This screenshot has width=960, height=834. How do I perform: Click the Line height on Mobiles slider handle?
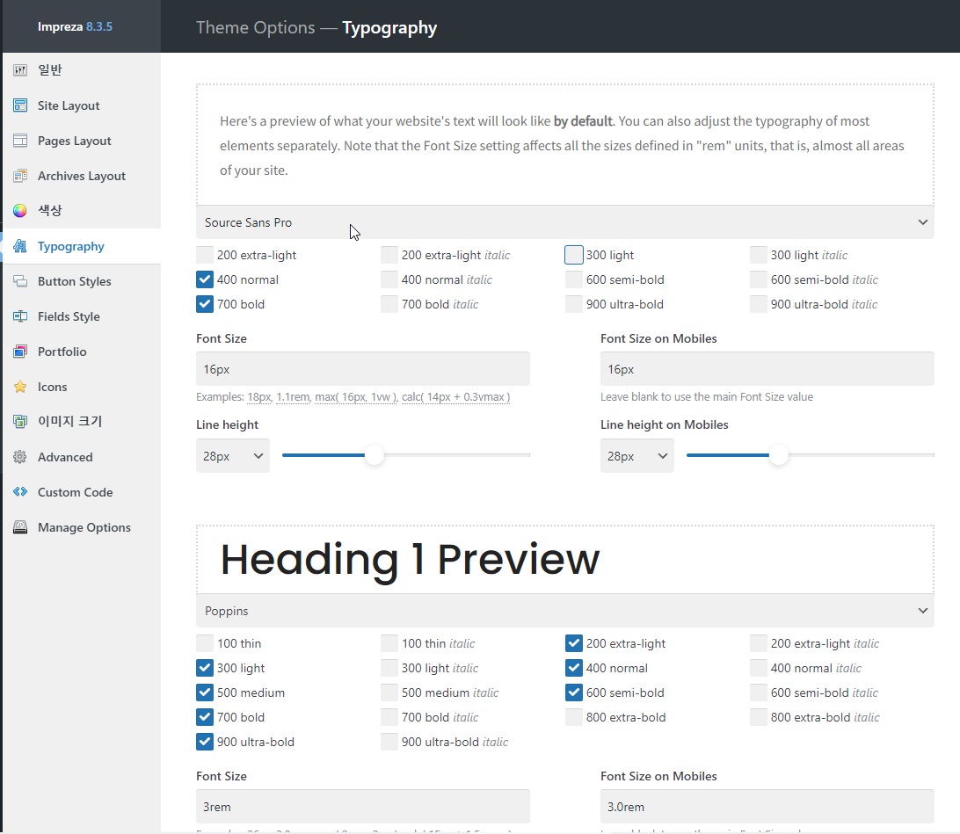(x=778, y=455)
